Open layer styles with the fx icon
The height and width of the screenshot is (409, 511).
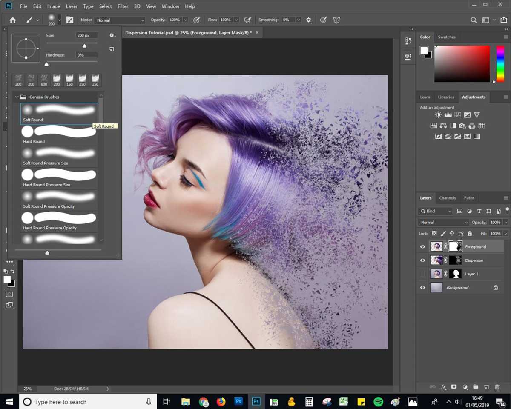pyautogui.click(x=443, y=387)
